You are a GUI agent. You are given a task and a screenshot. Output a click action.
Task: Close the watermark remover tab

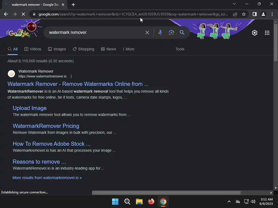coord(63,5)
